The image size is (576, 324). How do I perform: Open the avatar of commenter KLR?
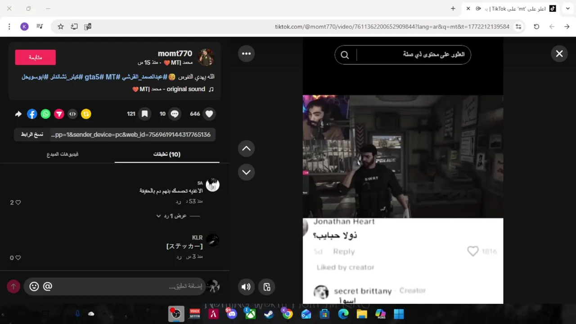(212, 240)
